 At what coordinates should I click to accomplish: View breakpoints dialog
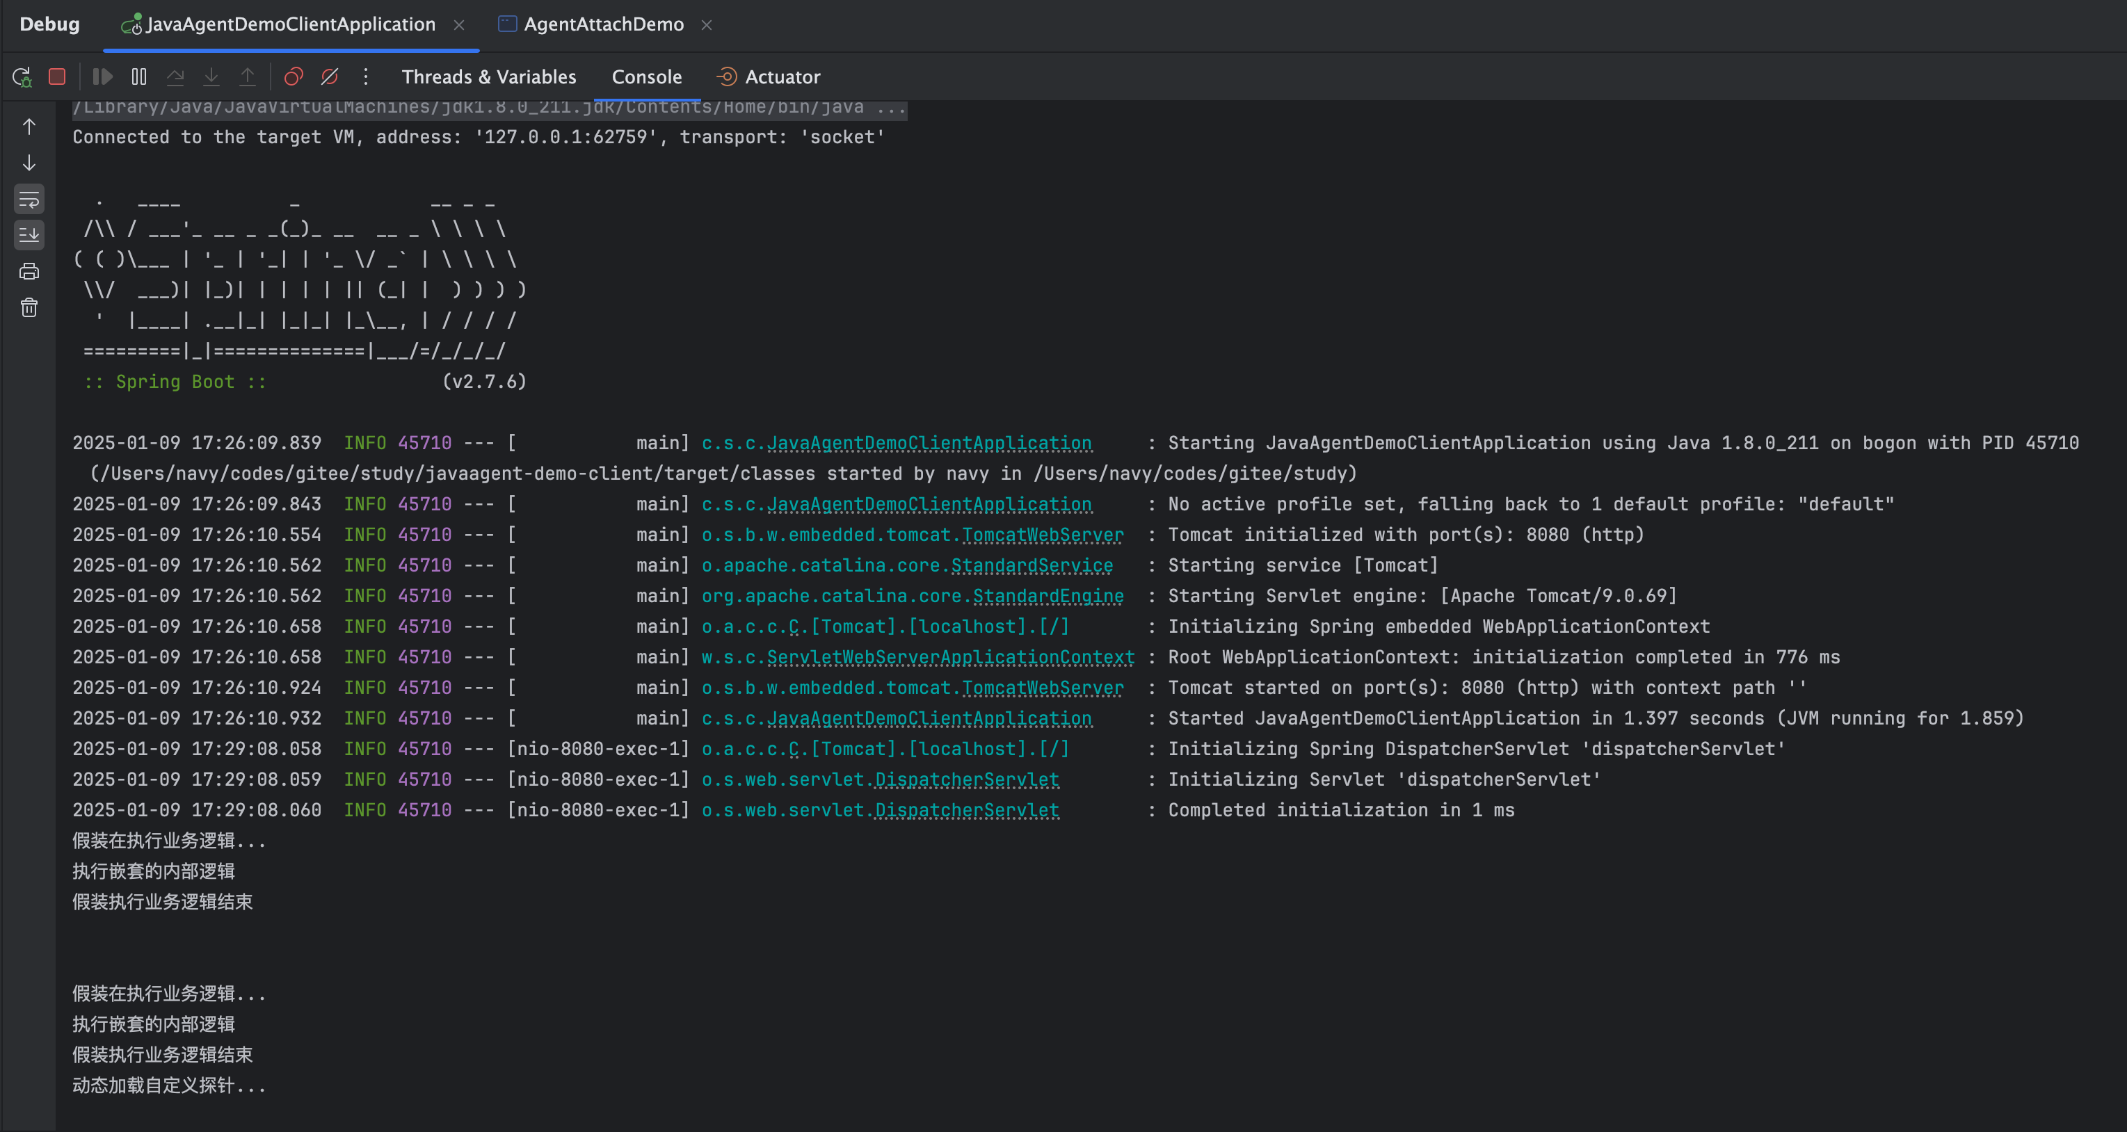coord(293,76)
